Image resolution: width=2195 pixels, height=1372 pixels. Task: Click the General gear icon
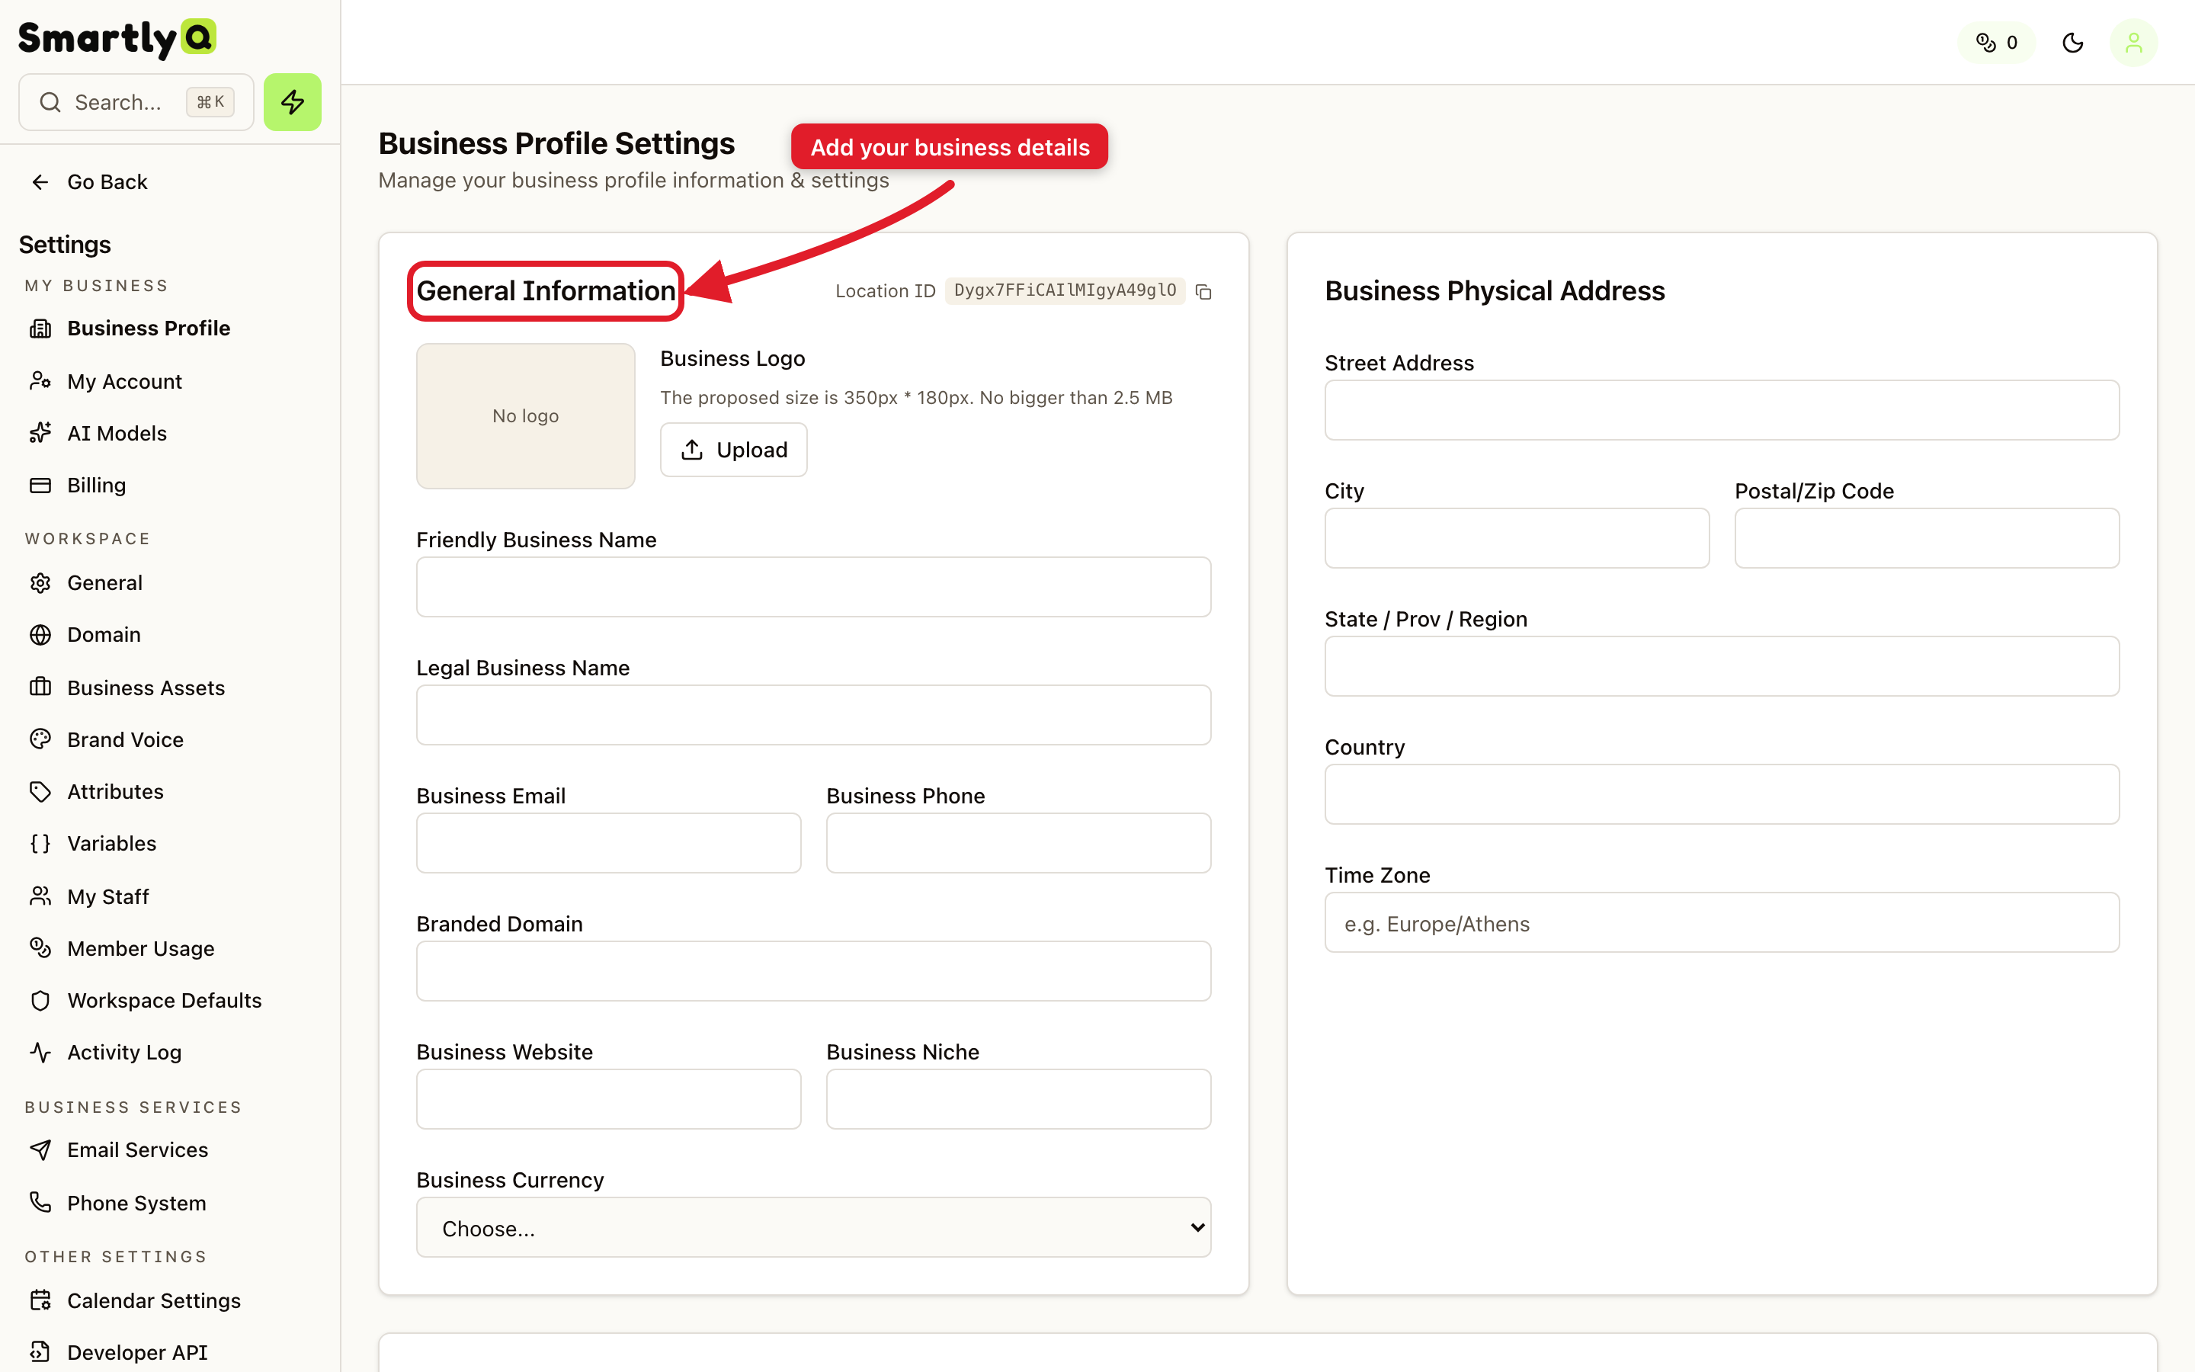click(x=40, y=582)
